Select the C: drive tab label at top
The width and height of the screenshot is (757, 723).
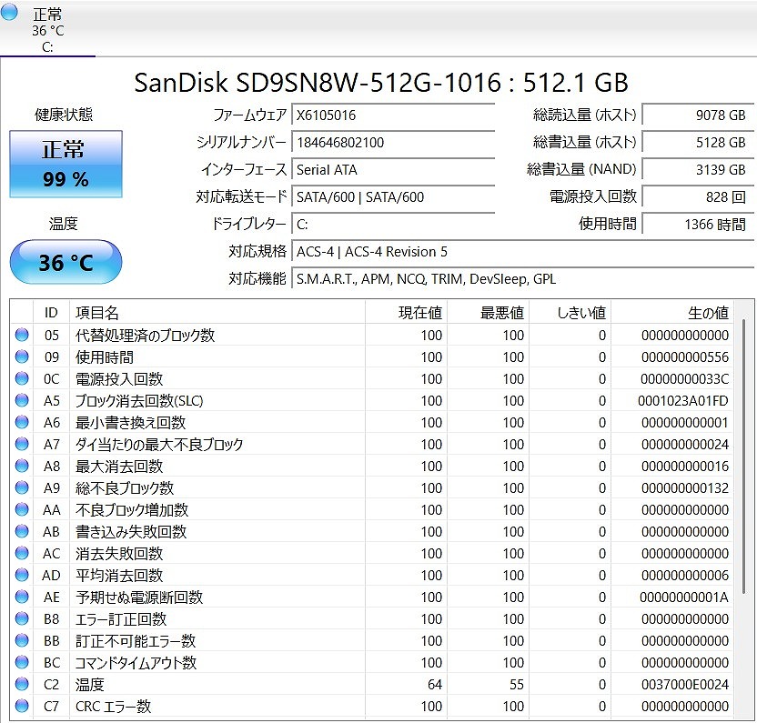(x=47, y=47)
